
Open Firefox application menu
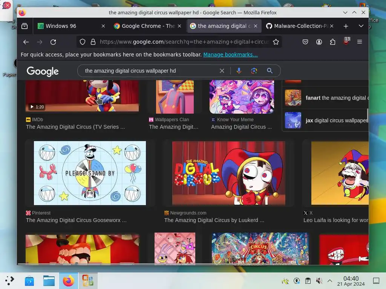359,42
